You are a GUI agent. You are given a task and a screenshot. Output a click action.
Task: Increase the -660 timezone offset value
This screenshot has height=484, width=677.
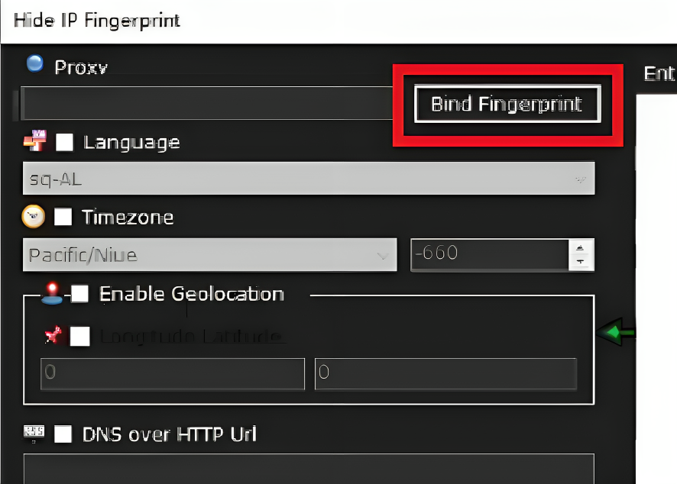(x=581, y=247)
